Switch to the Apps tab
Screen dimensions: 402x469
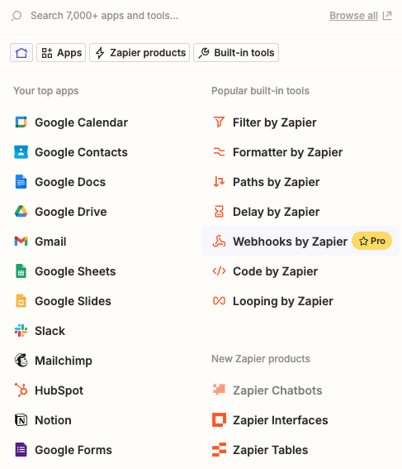click(x=61, y=53)
